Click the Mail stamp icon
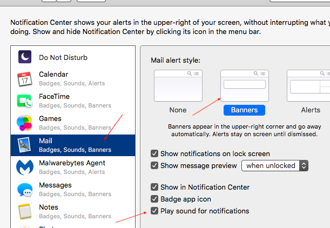 pyautogui.click(x=25, y=145)
